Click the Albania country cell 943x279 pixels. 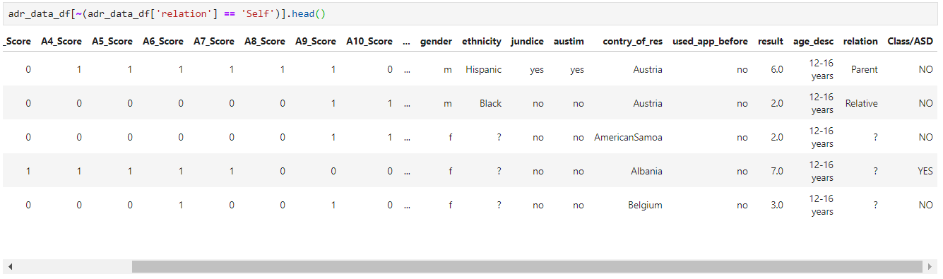click(646, 172)
